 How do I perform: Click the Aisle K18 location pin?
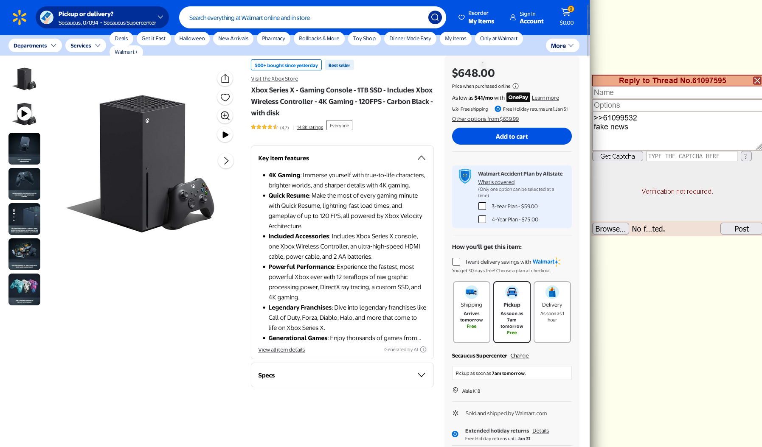(x=456, y=390)
